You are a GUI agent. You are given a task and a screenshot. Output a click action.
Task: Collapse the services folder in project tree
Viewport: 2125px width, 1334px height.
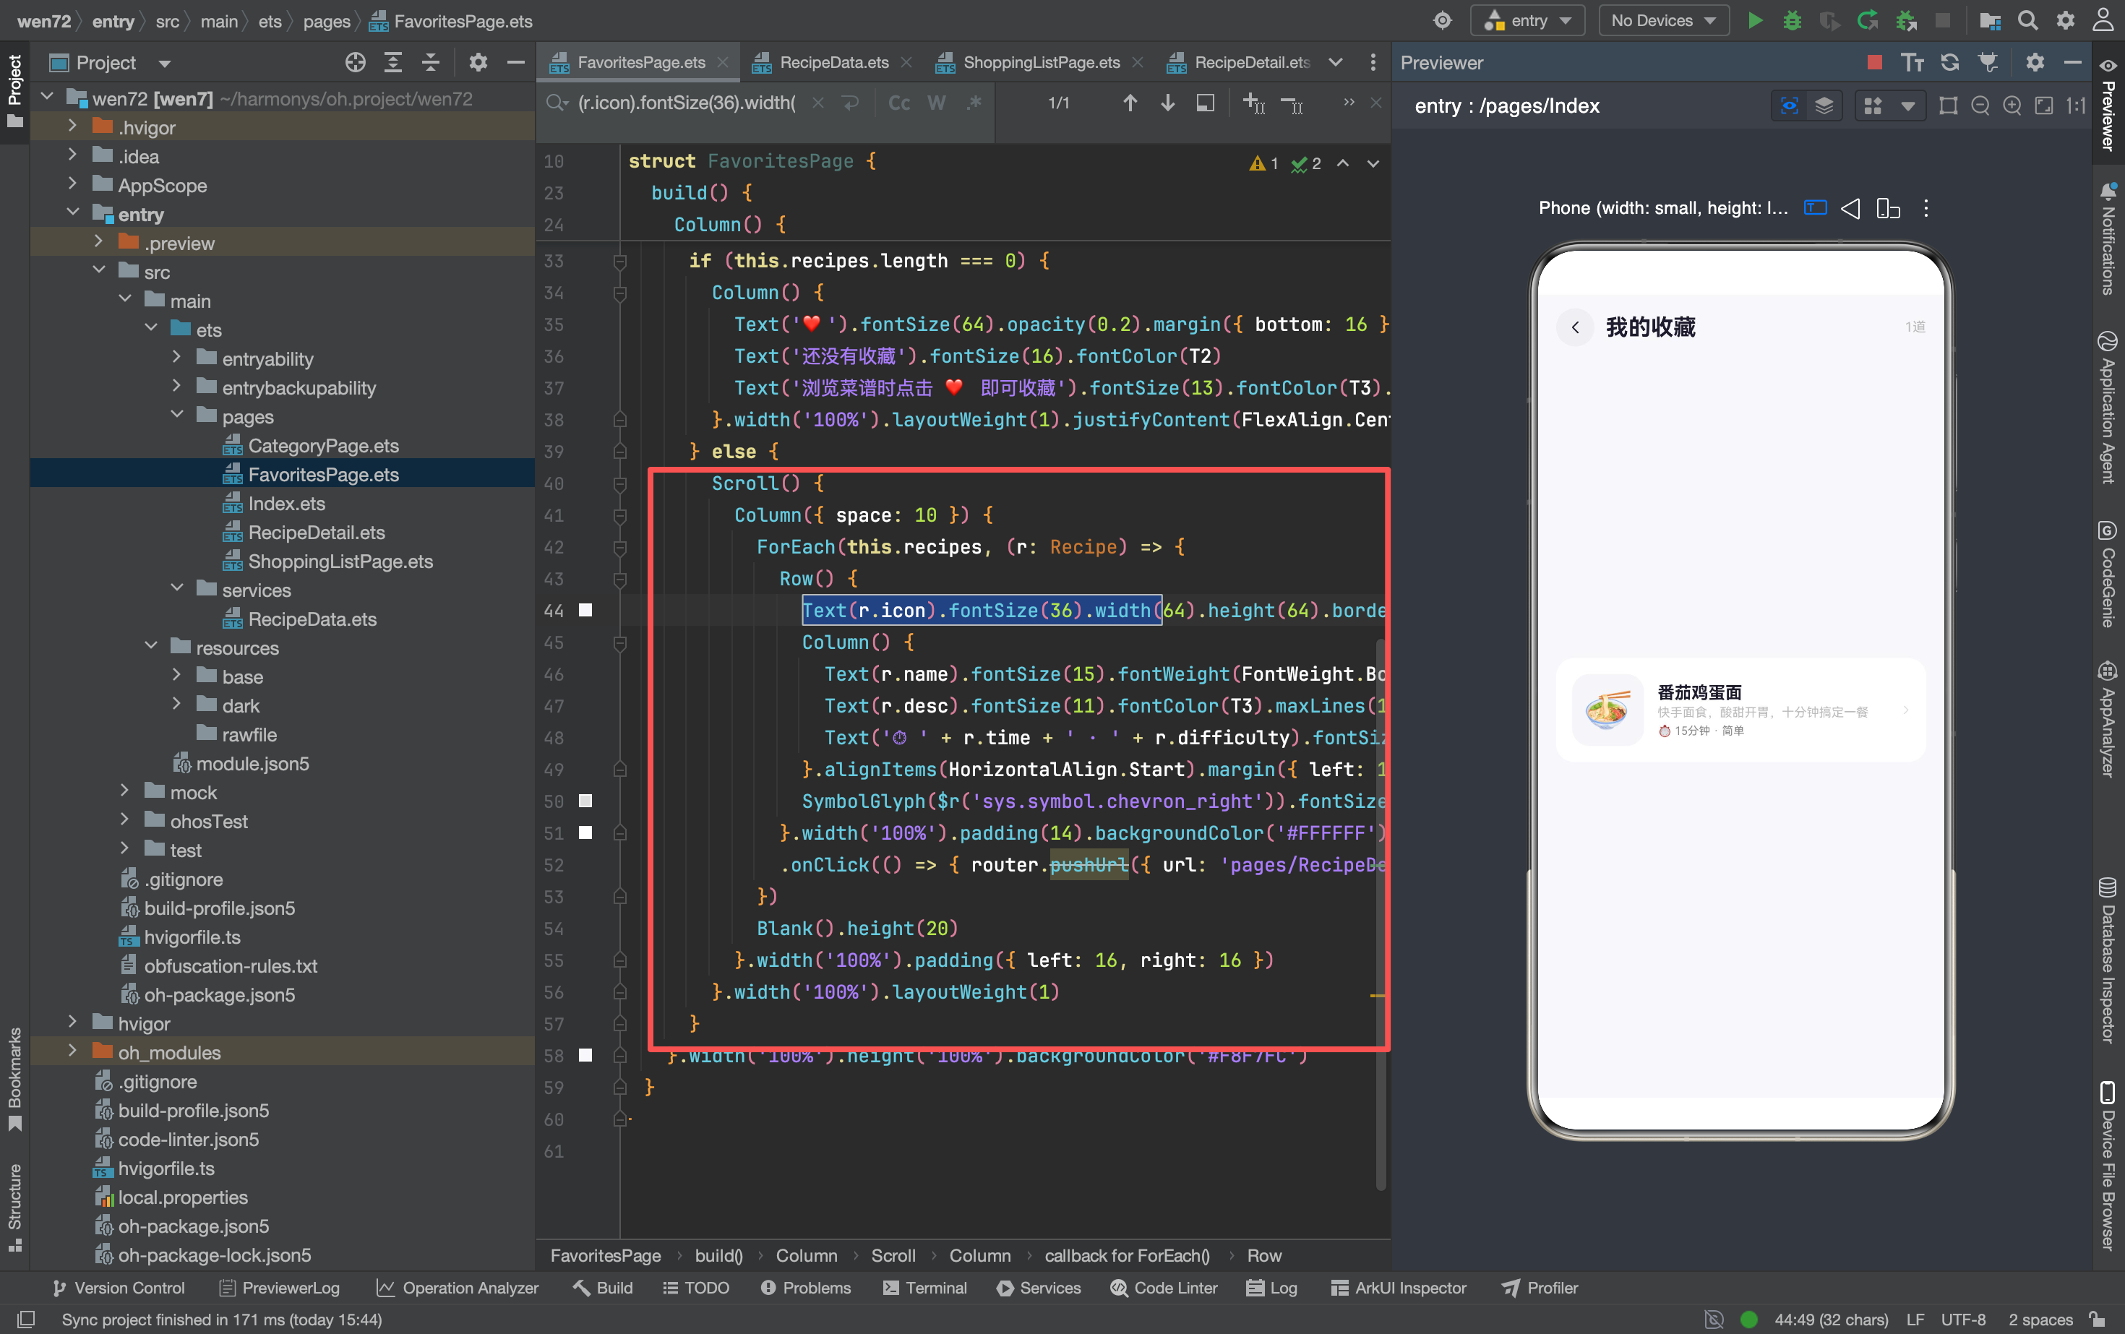tap(176, 590)
